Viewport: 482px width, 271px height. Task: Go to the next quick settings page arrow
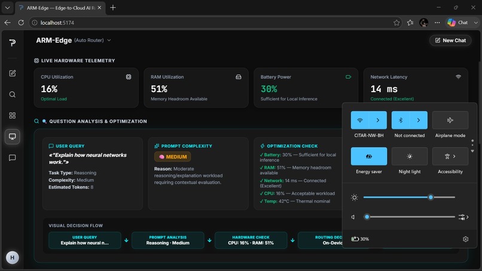click(472, 151)
